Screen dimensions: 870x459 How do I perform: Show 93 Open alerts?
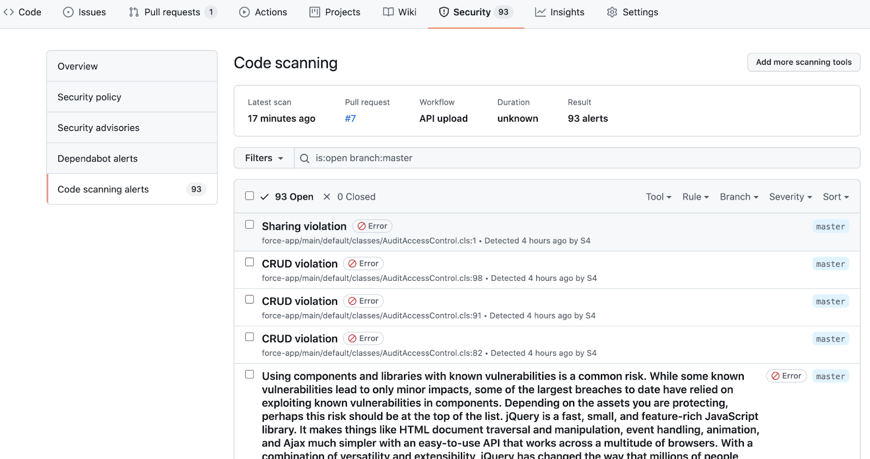click(x=287, y=197)
